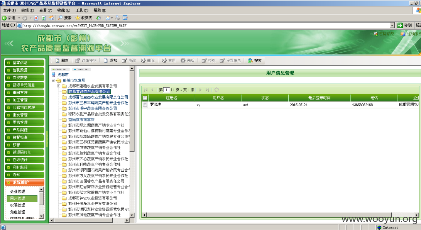421x230 pixels.
Task: Click the IE Stop loading icon
Action: point(36,18)
